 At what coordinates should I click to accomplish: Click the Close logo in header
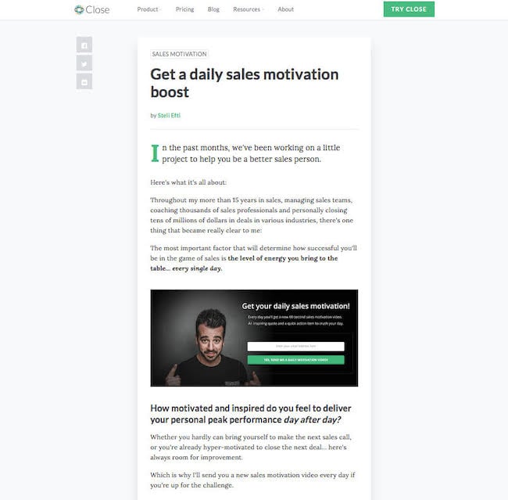[x=92, y=9]
